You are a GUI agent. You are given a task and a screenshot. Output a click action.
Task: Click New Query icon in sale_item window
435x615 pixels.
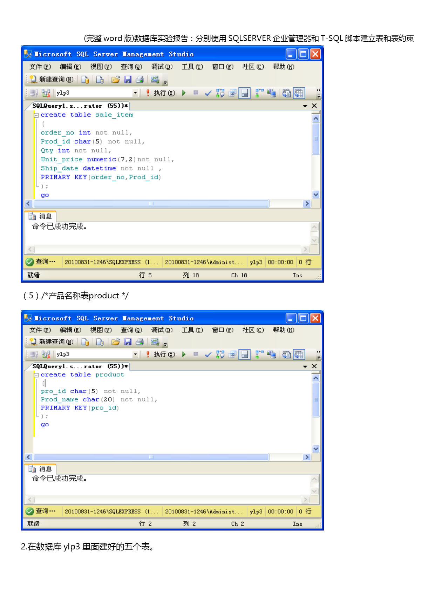[x=51, y=80]
